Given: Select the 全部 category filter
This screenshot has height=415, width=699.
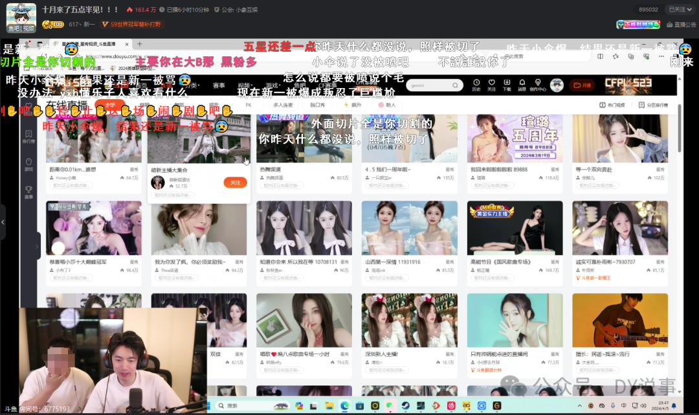Looking at the screenshot, I should [109, 105].
